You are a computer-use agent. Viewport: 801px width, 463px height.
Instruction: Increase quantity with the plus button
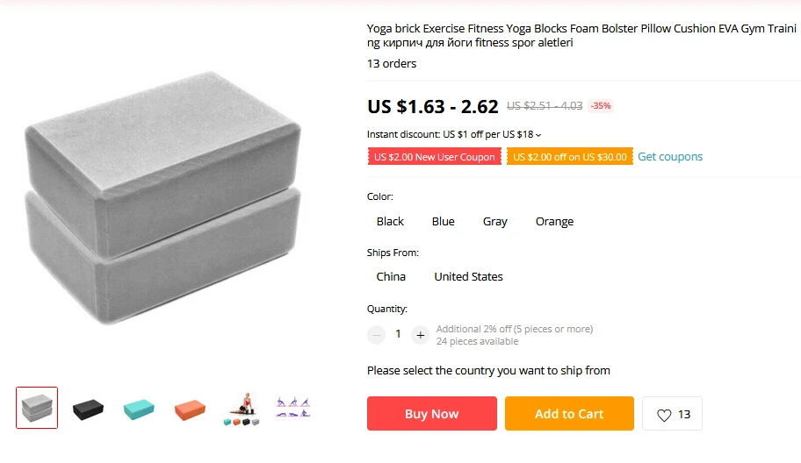420,335
